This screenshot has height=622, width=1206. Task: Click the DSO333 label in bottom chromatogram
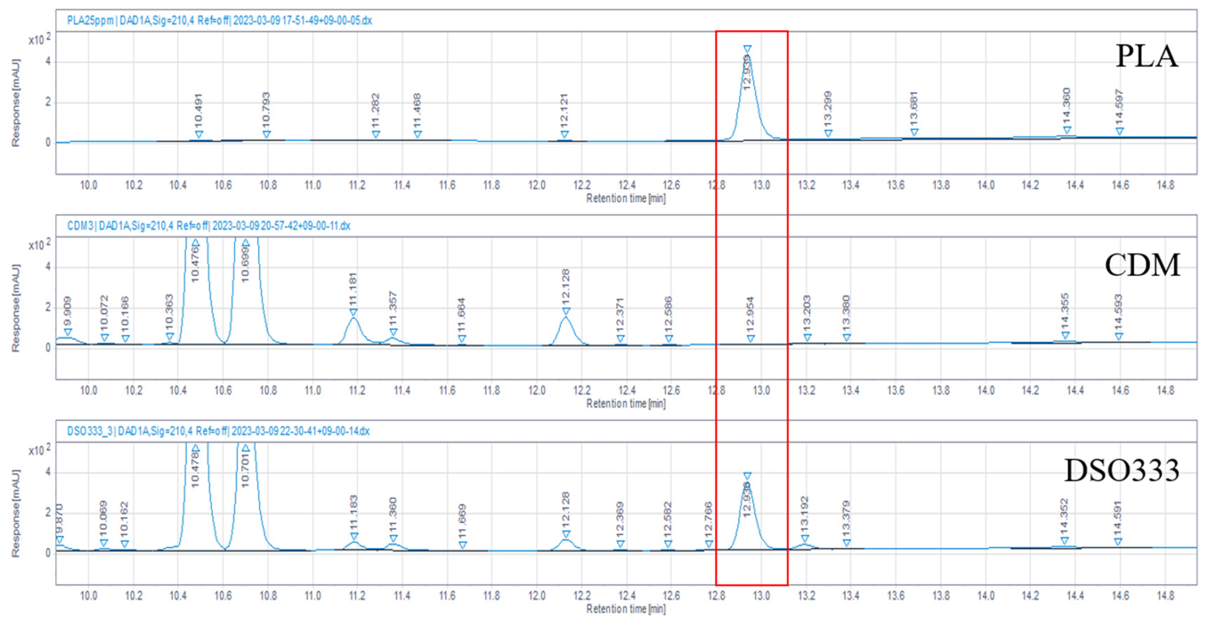click(1121, 470)
